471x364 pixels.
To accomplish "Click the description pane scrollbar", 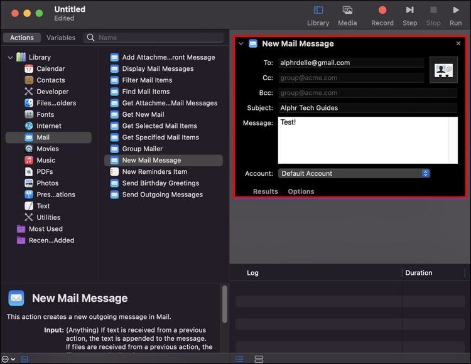I will (x=224, y=304).
